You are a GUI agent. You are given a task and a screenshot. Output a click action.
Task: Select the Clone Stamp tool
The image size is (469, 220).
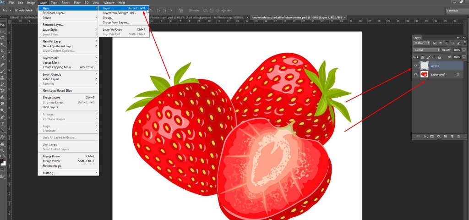pos(3,77)
